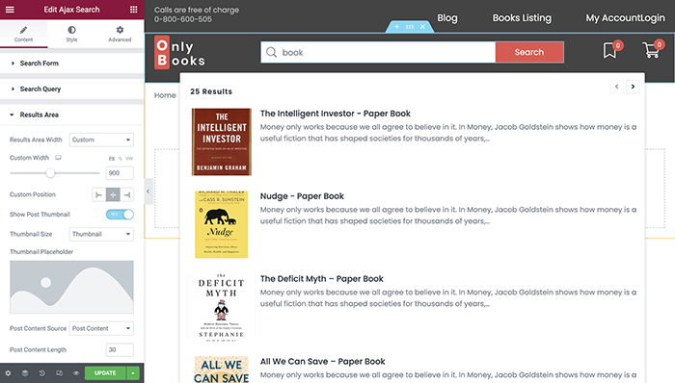Open the Nudge – Paper Book result
The width and height of the screenshot is (675, 383).
point(302,196)
